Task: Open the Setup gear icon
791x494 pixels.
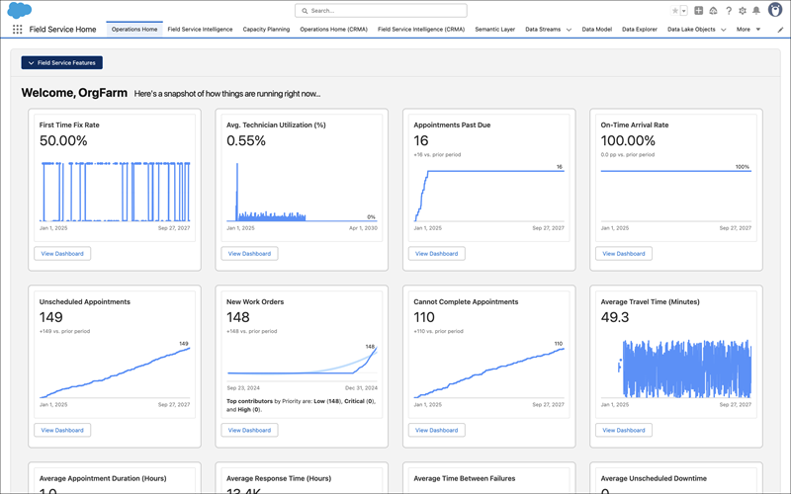Action: [x=743, y=10]
